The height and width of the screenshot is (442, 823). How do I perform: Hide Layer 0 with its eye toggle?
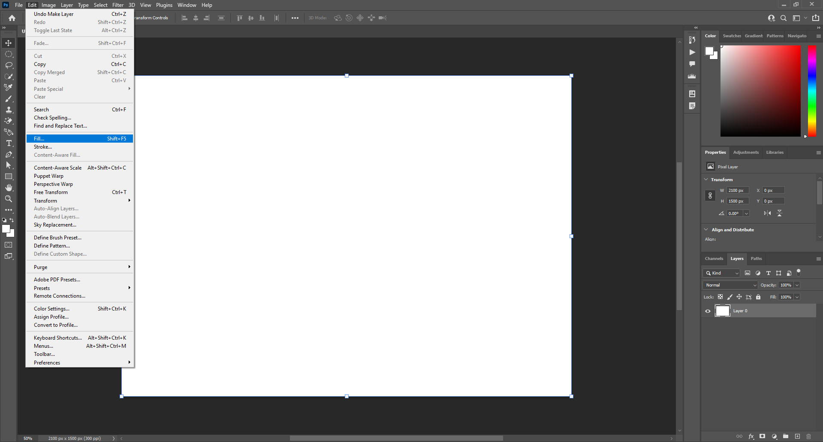click(708, 311)
